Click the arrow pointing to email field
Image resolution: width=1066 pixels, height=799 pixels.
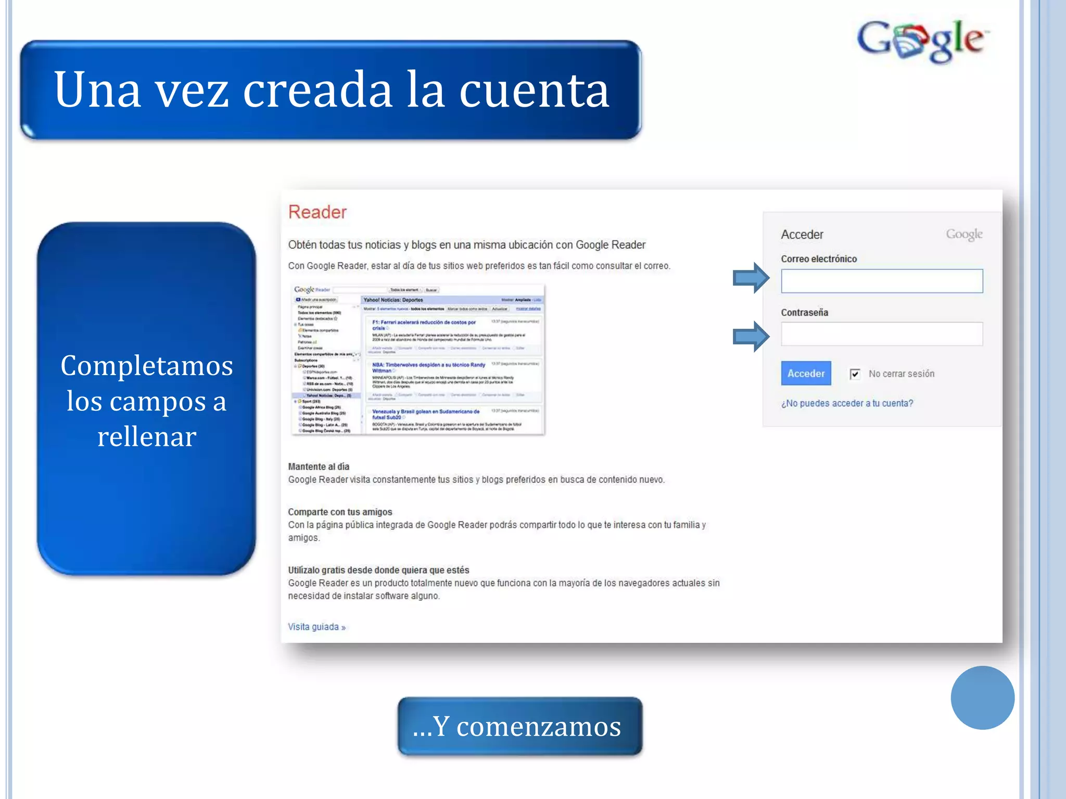click(750, 278)
